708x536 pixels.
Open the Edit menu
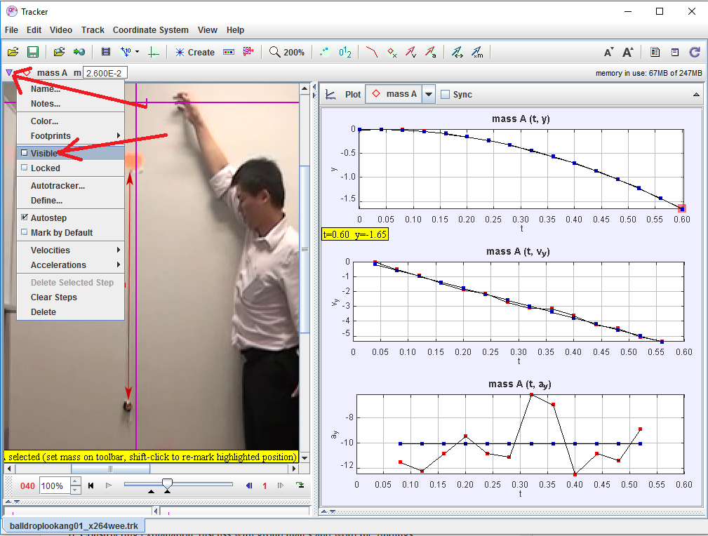(x=34, y=29)
